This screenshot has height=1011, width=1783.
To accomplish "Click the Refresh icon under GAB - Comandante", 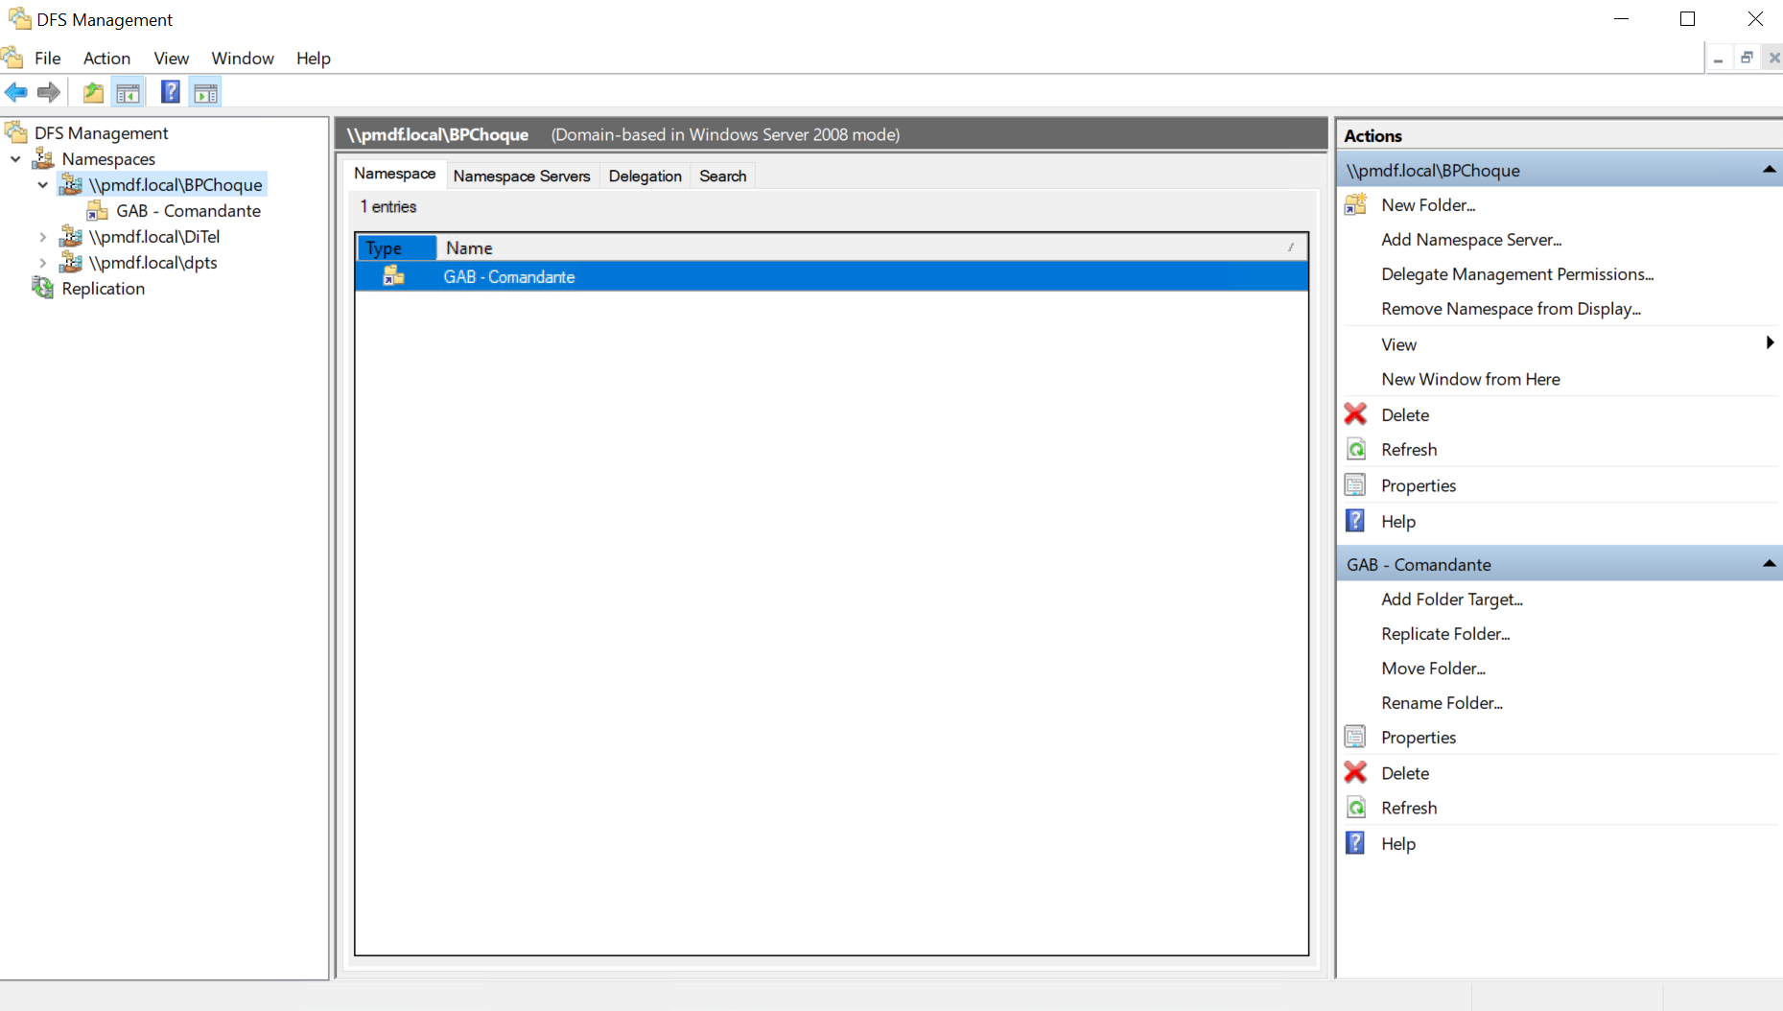I will 1355,808.
